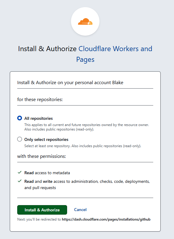Screen dimensions: 174x239
Task: Click the 'Next: you'll be redirected to' note
Action: (x=39, y=219)
